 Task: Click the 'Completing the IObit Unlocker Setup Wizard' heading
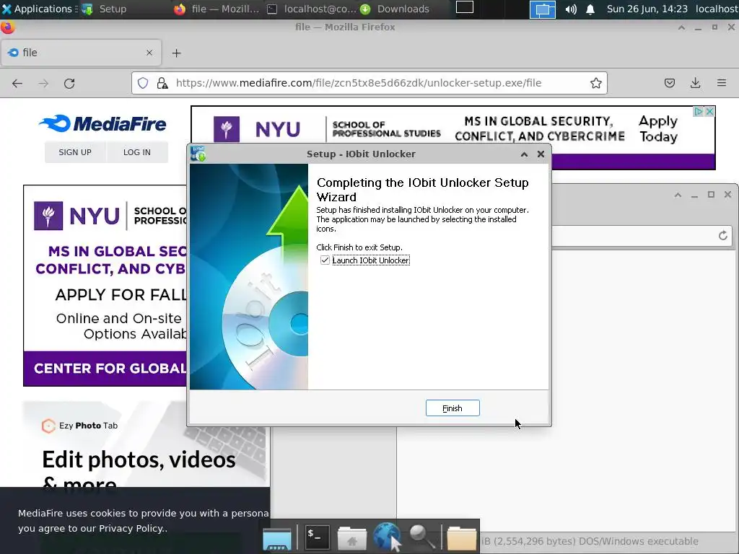pos(422,190)
